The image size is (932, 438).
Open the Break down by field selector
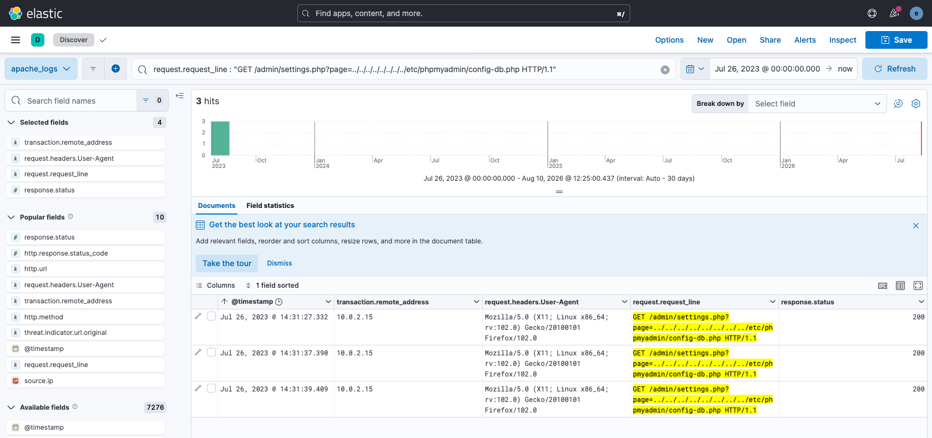[818, 104]
